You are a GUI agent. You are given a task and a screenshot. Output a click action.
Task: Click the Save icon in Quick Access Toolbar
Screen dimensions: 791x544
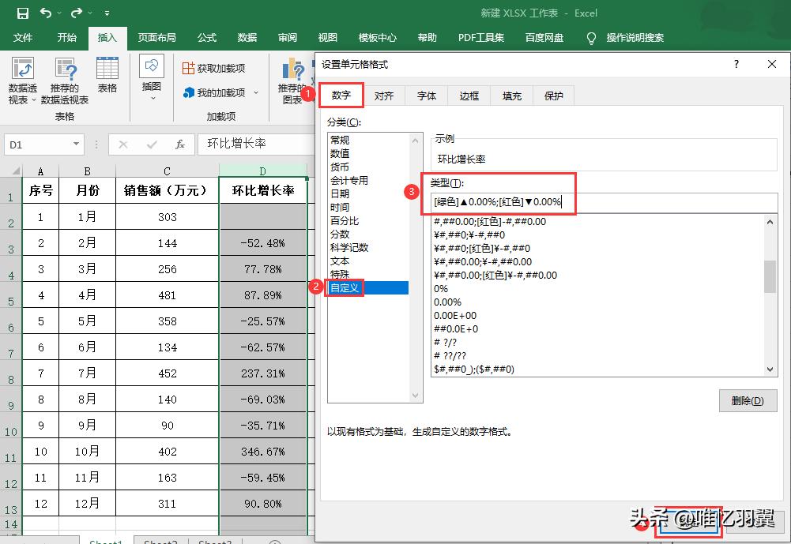(x=21, y=13)
